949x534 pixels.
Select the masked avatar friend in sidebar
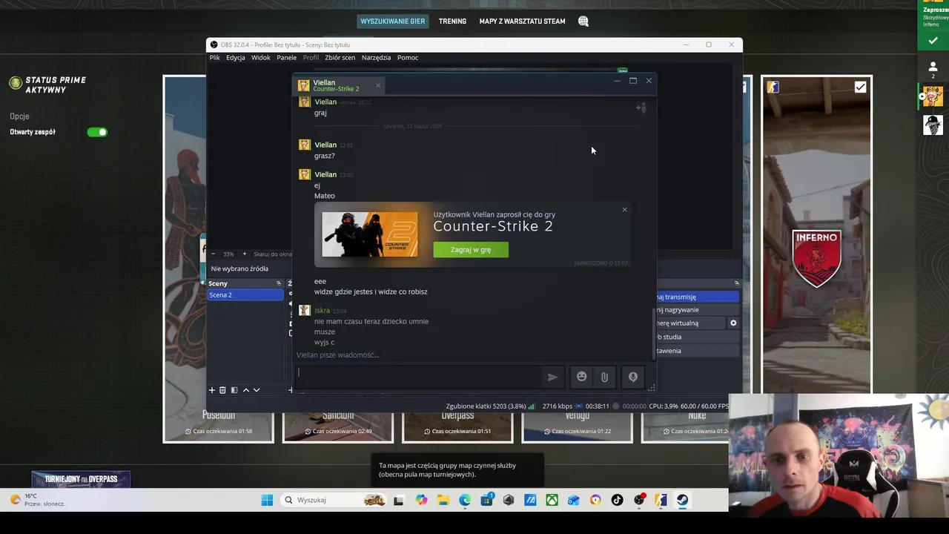click(x=933, y=125)
